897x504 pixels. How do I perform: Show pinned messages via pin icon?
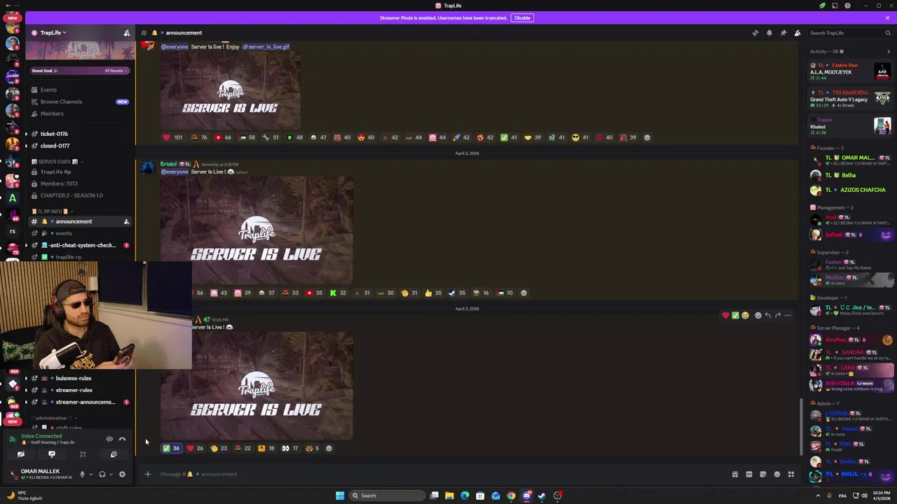pos(783,33)
